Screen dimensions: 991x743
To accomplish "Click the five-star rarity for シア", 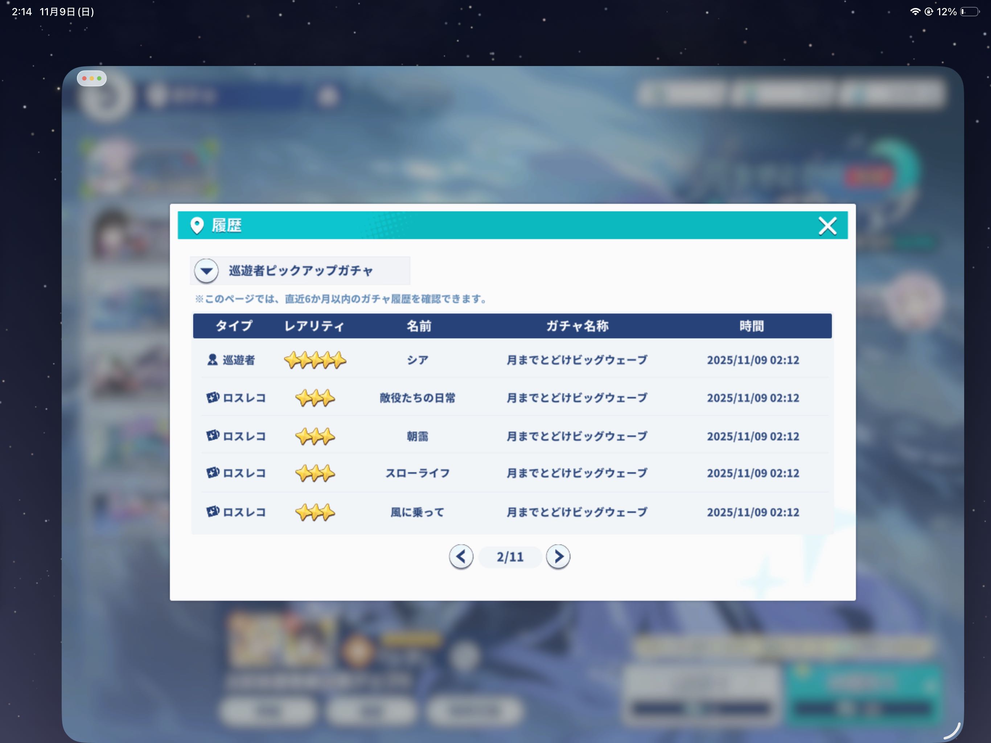I will click(x=315, y=360).
